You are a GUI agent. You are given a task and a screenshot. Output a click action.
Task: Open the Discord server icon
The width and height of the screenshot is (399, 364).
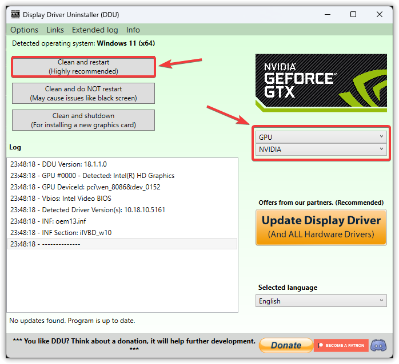pyautogui.click(x=378, y=345)
